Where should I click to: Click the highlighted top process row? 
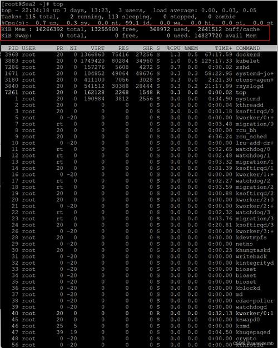[139, 93]
